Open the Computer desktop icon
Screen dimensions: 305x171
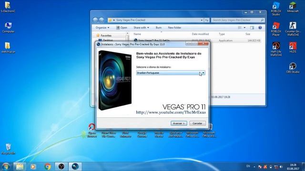(8, 28)
